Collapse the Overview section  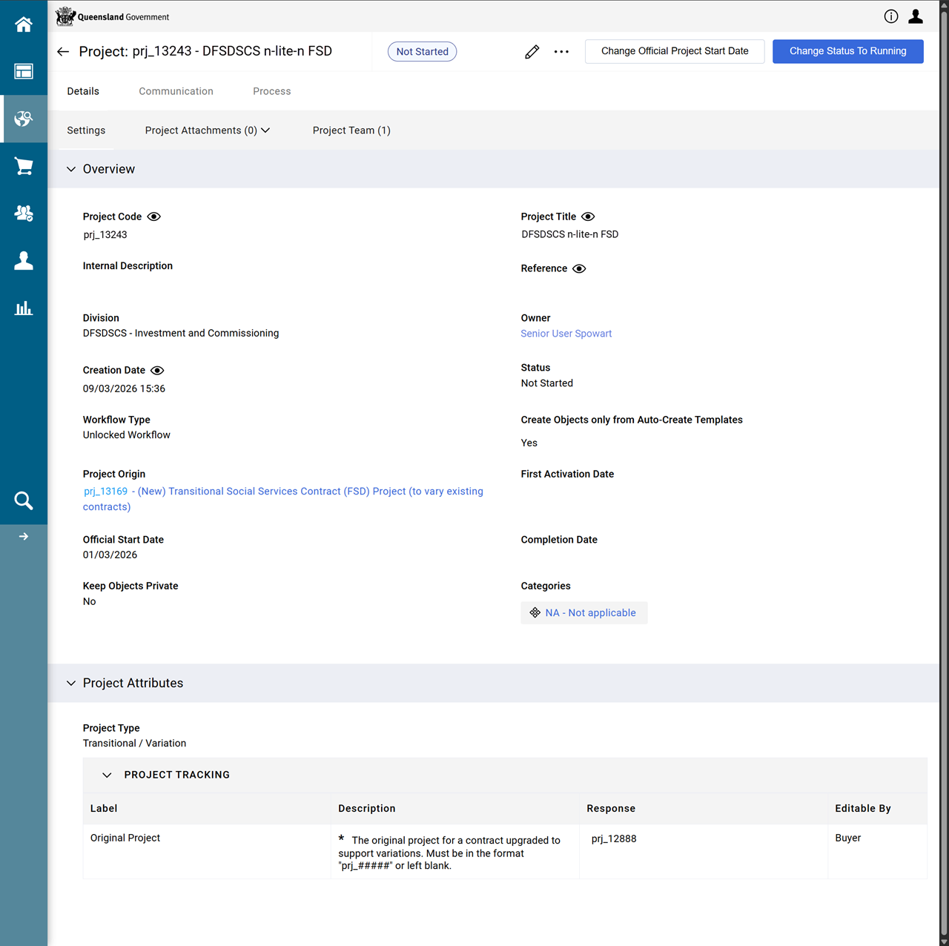[x=71, y=169]
